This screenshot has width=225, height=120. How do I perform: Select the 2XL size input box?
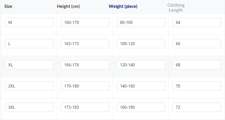[29, 86]
